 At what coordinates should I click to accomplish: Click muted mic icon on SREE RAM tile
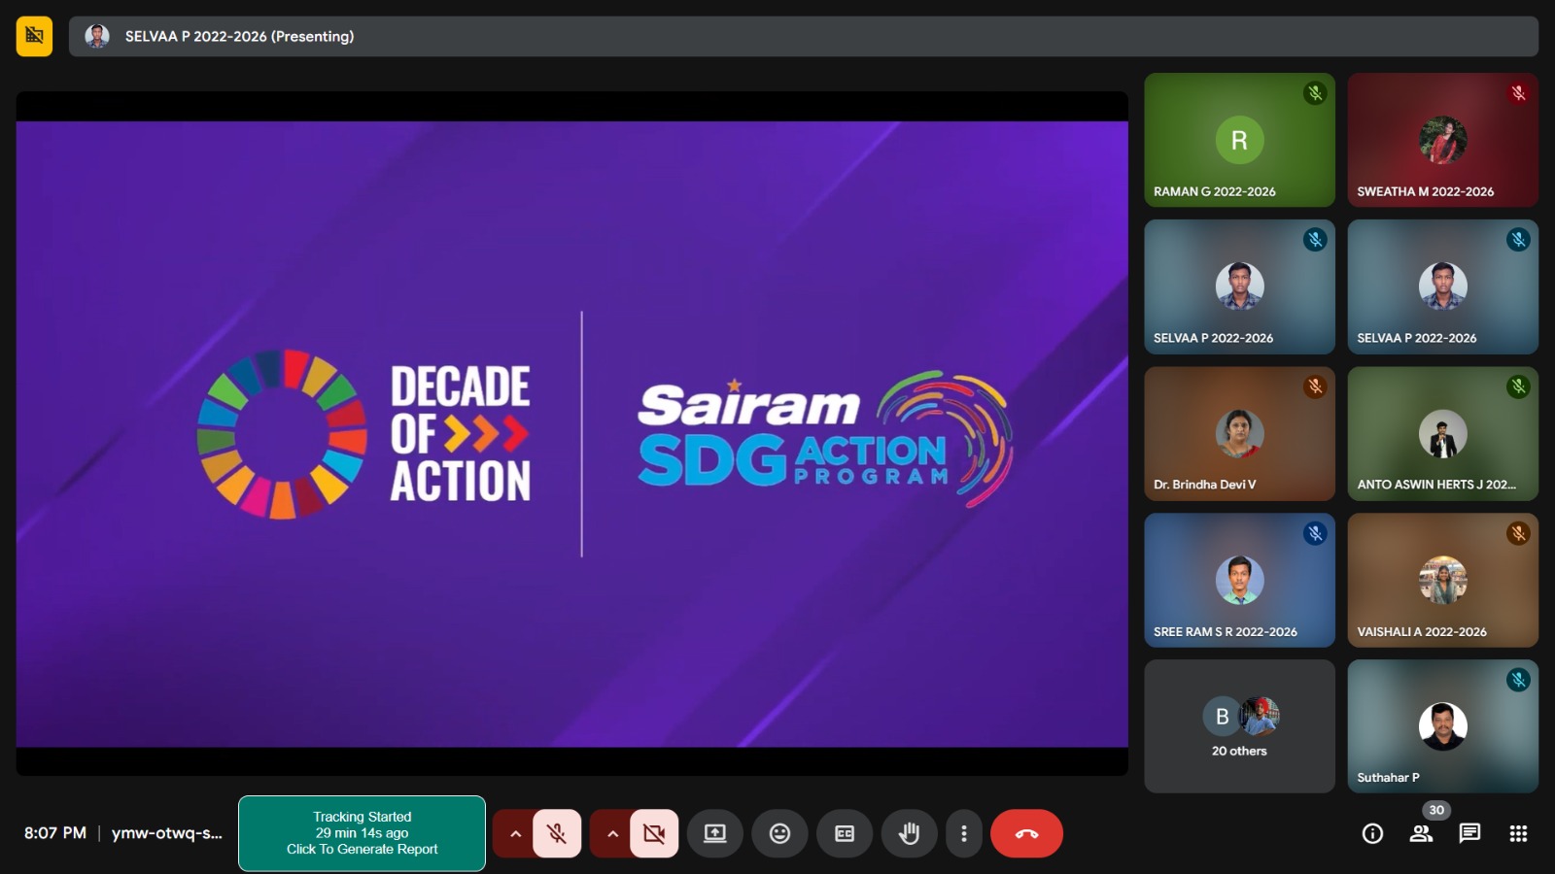[1315, 533]
